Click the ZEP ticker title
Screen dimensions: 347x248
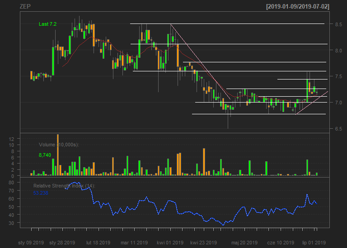coord(25,6)
